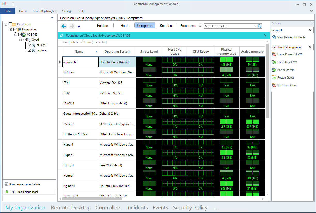Screen dimensions: 316x213
Task: Click the blue back navigation arrow
Action: (x=64, y=26)
